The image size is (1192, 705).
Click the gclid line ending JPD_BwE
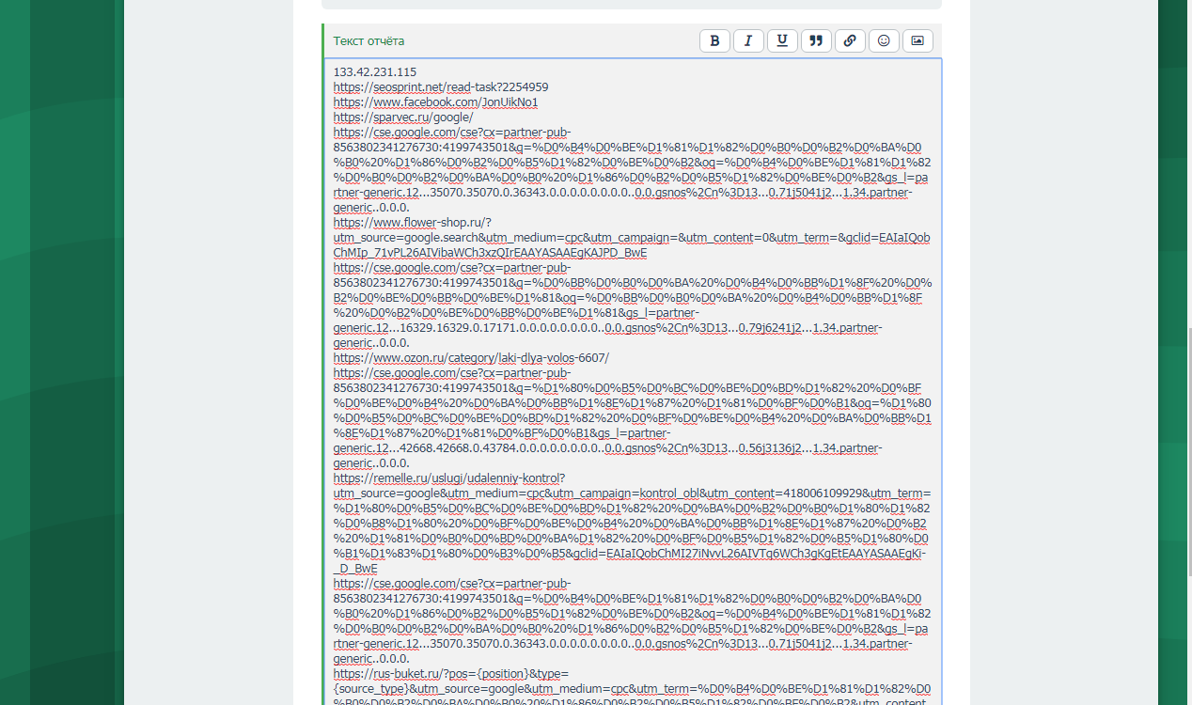490,253
